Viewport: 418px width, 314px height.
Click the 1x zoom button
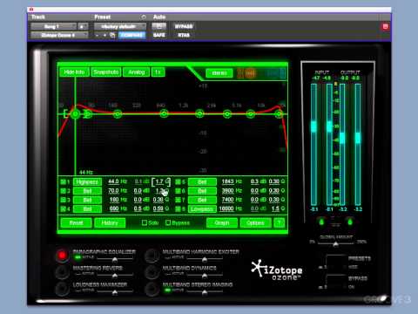pos(158,72)
